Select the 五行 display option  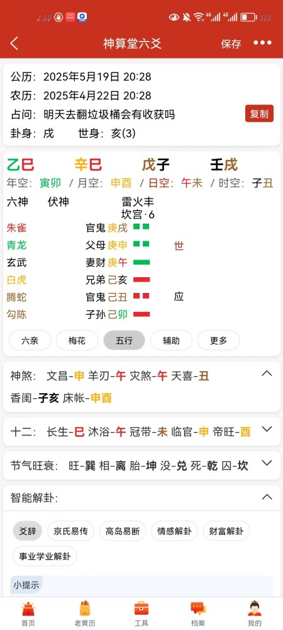[125, 341]
